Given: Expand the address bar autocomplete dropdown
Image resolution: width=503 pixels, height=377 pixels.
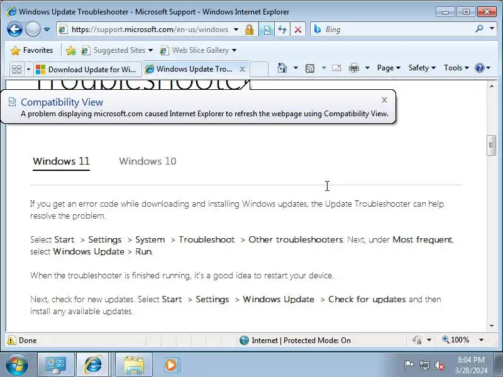Looking at the screenshot, I should pyautogui.click(x=236, y=30).
